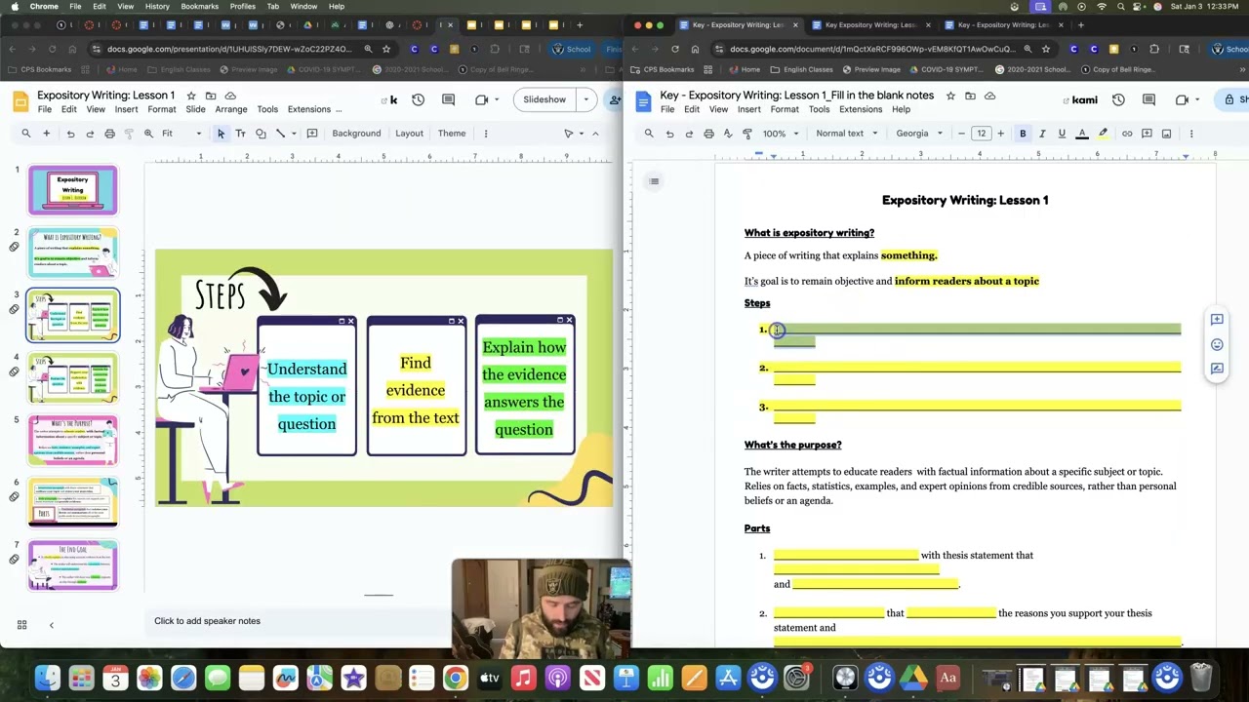The image size is (1249, 702).
Task: Click add emoji reaction icon beside Docs page
Action: coord(1217,344)
